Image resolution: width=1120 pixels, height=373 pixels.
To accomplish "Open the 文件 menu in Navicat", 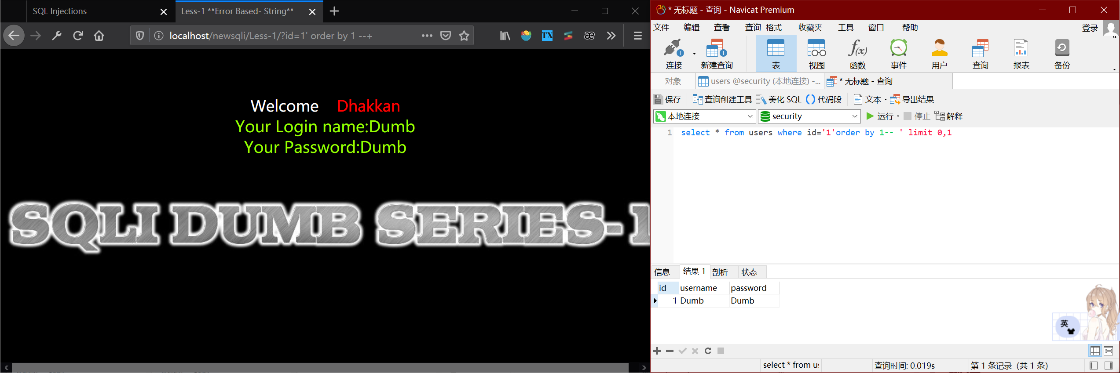I will tap(661, 28).
